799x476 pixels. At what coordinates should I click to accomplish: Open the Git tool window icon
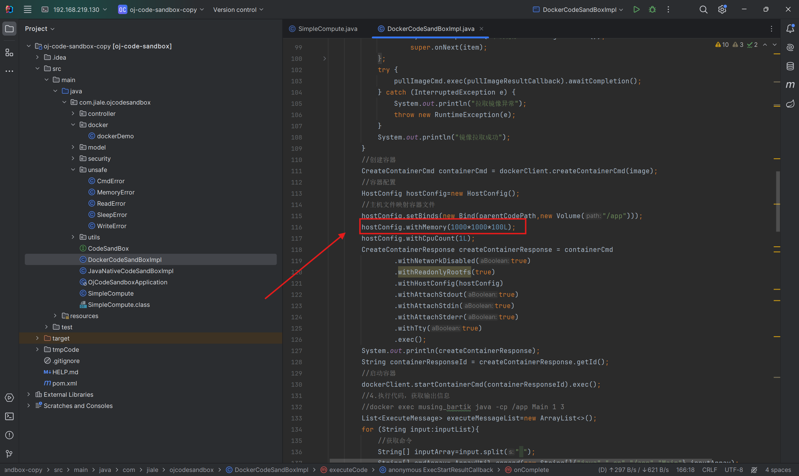[9, 454]
